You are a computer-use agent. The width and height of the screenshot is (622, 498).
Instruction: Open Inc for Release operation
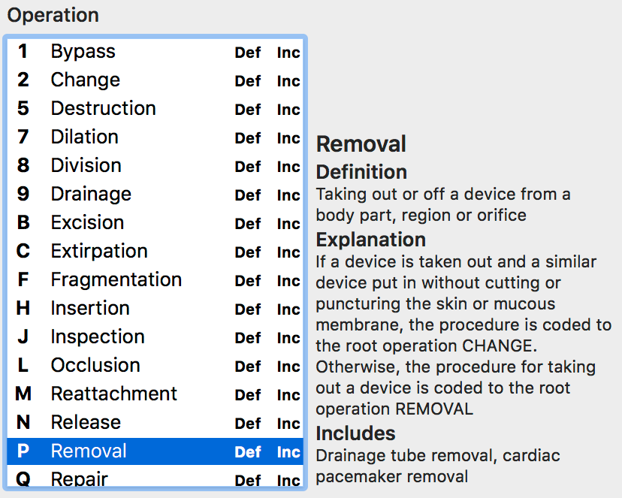coord(288,424)
